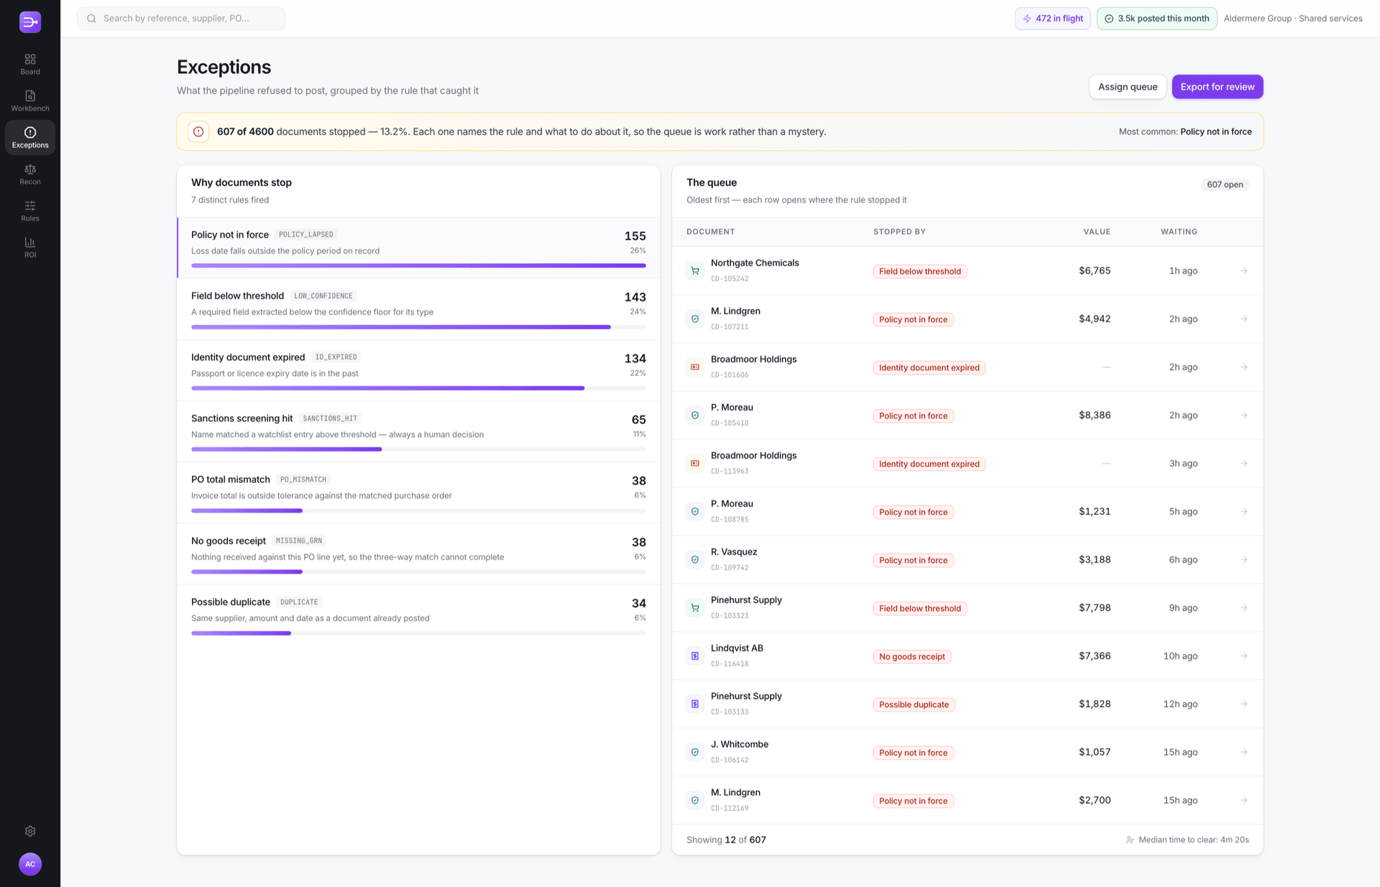Click the app logo icon
The width and height of the screenshot is (1380, 887).
pyautogui.click(x=30, y=22)
